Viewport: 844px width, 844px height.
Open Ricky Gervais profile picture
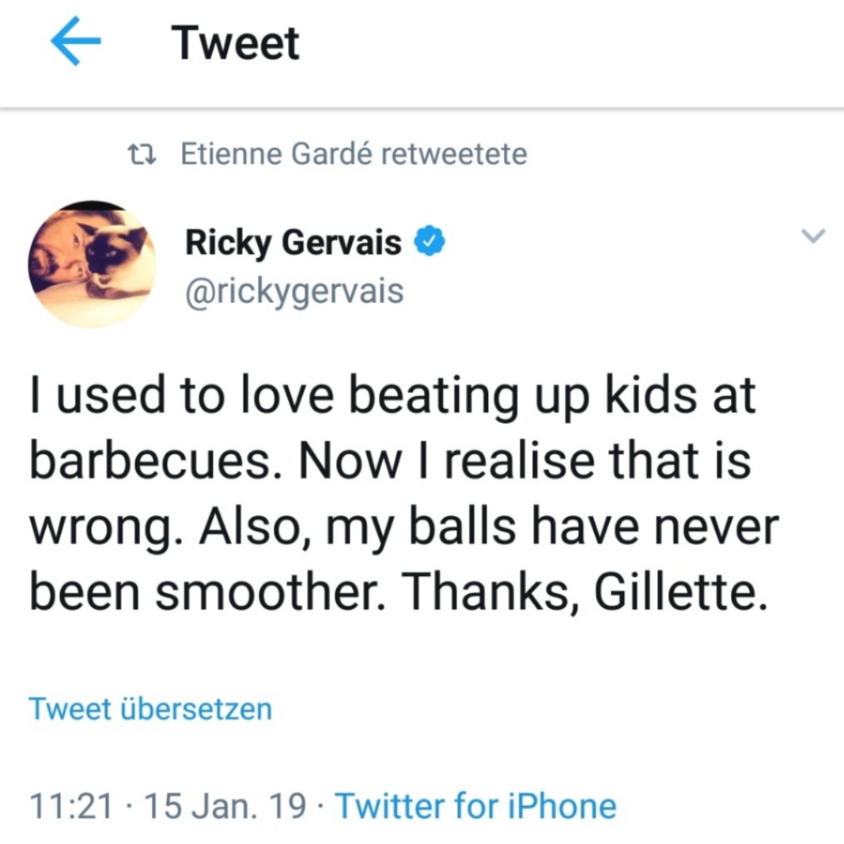(92, 264)
